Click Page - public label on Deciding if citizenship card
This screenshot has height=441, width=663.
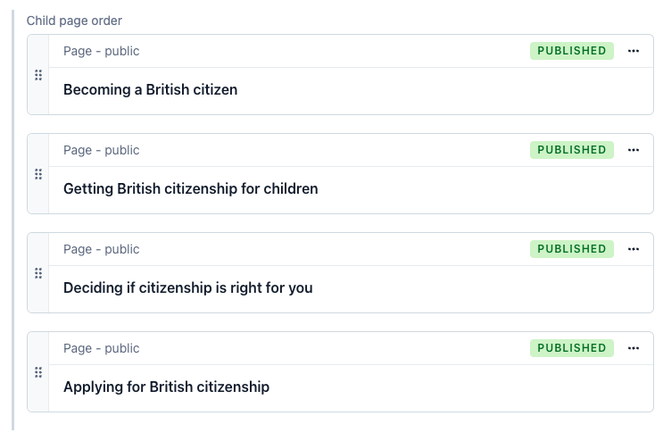click(101, 249)
